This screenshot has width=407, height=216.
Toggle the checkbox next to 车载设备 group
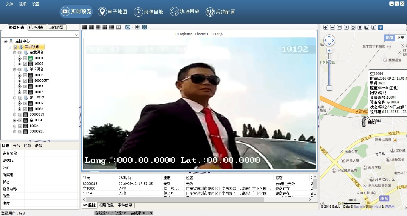[x=20, y=53]
